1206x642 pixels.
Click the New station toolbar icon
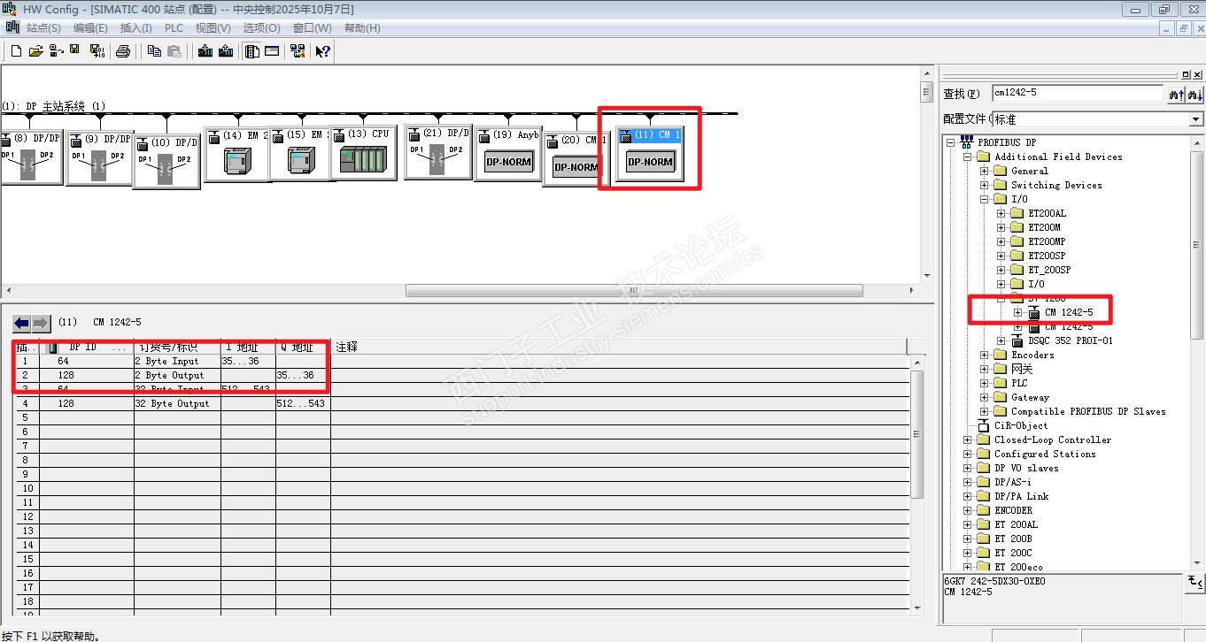coord(15,51)
